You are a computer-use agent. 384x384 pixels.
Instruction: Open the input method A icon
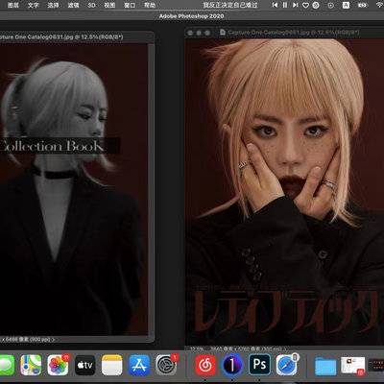click(346, 5)
